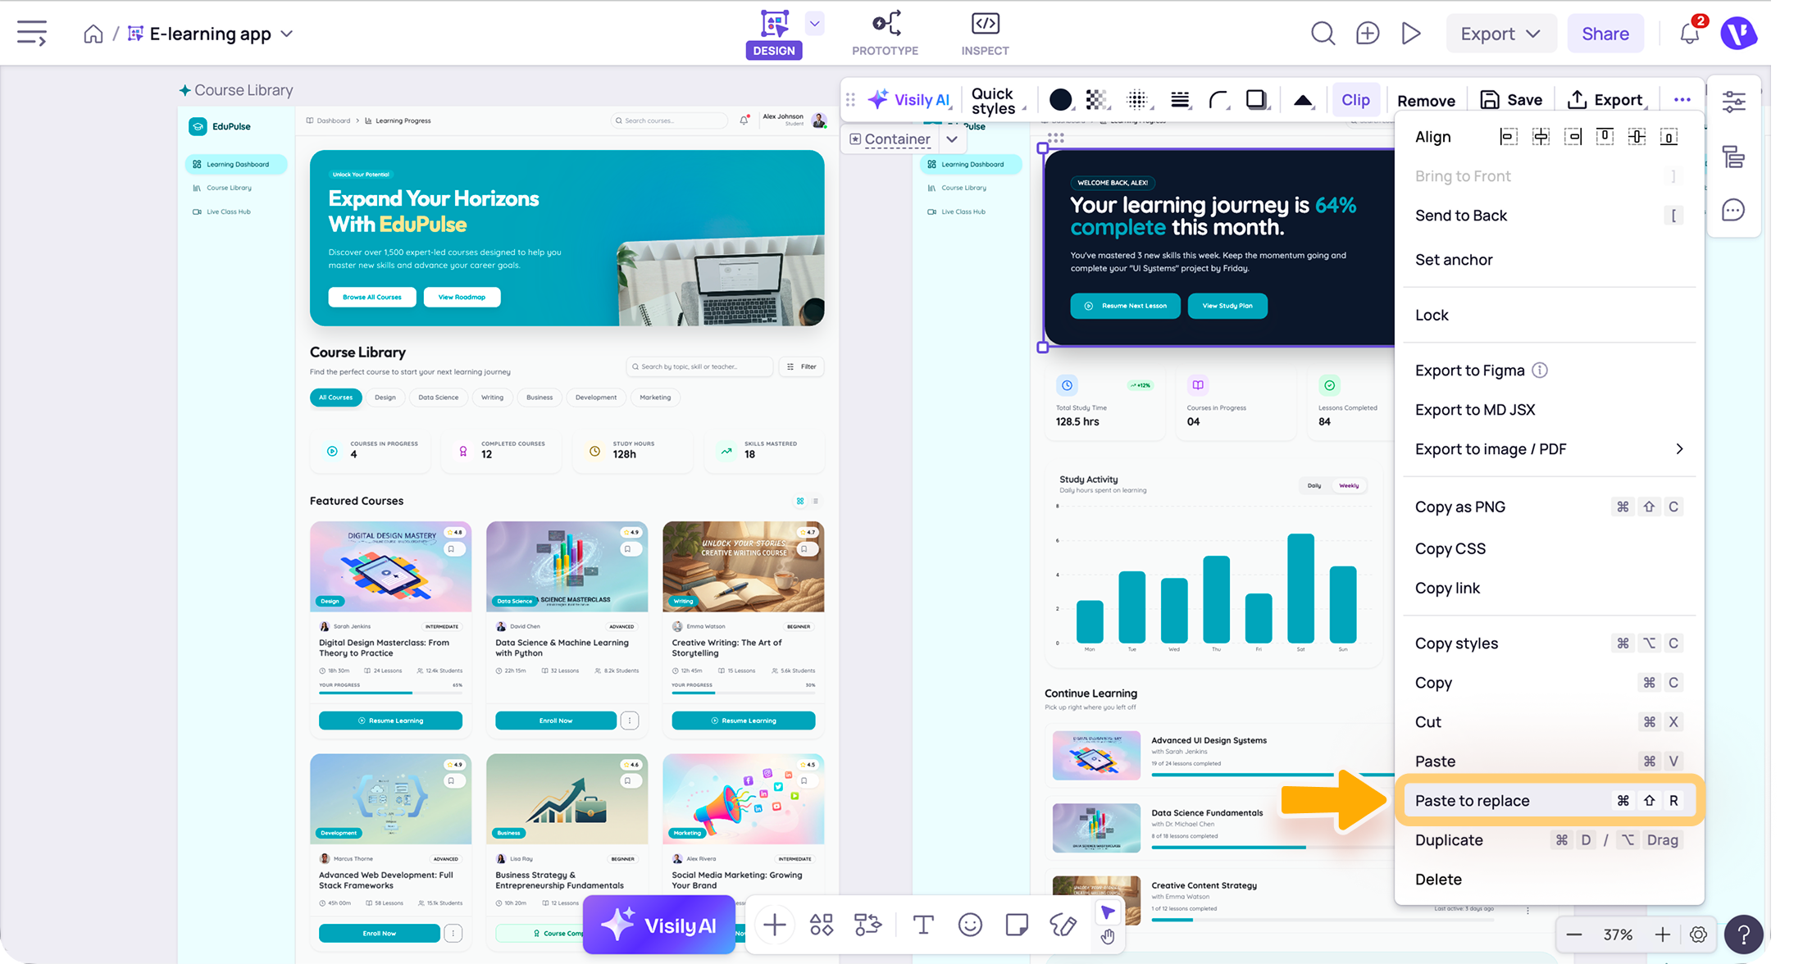Expand the Container type chevron
This screenshot has width=1803, height=964.
point(951,139)
